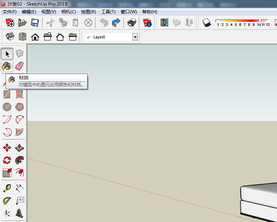This screenshot has width=277, height=222.
Task: Activate the Paint Bucket material tool
Action: [7, 66]
